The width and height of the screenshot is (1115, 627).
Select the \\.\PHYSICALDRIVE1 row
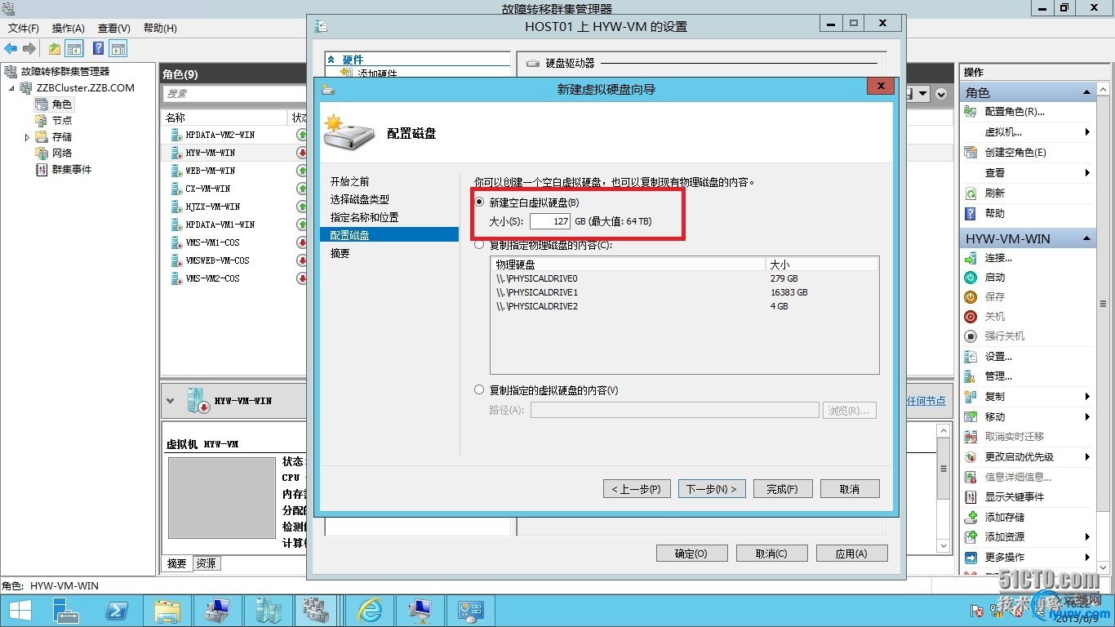(x=684, y=292)
